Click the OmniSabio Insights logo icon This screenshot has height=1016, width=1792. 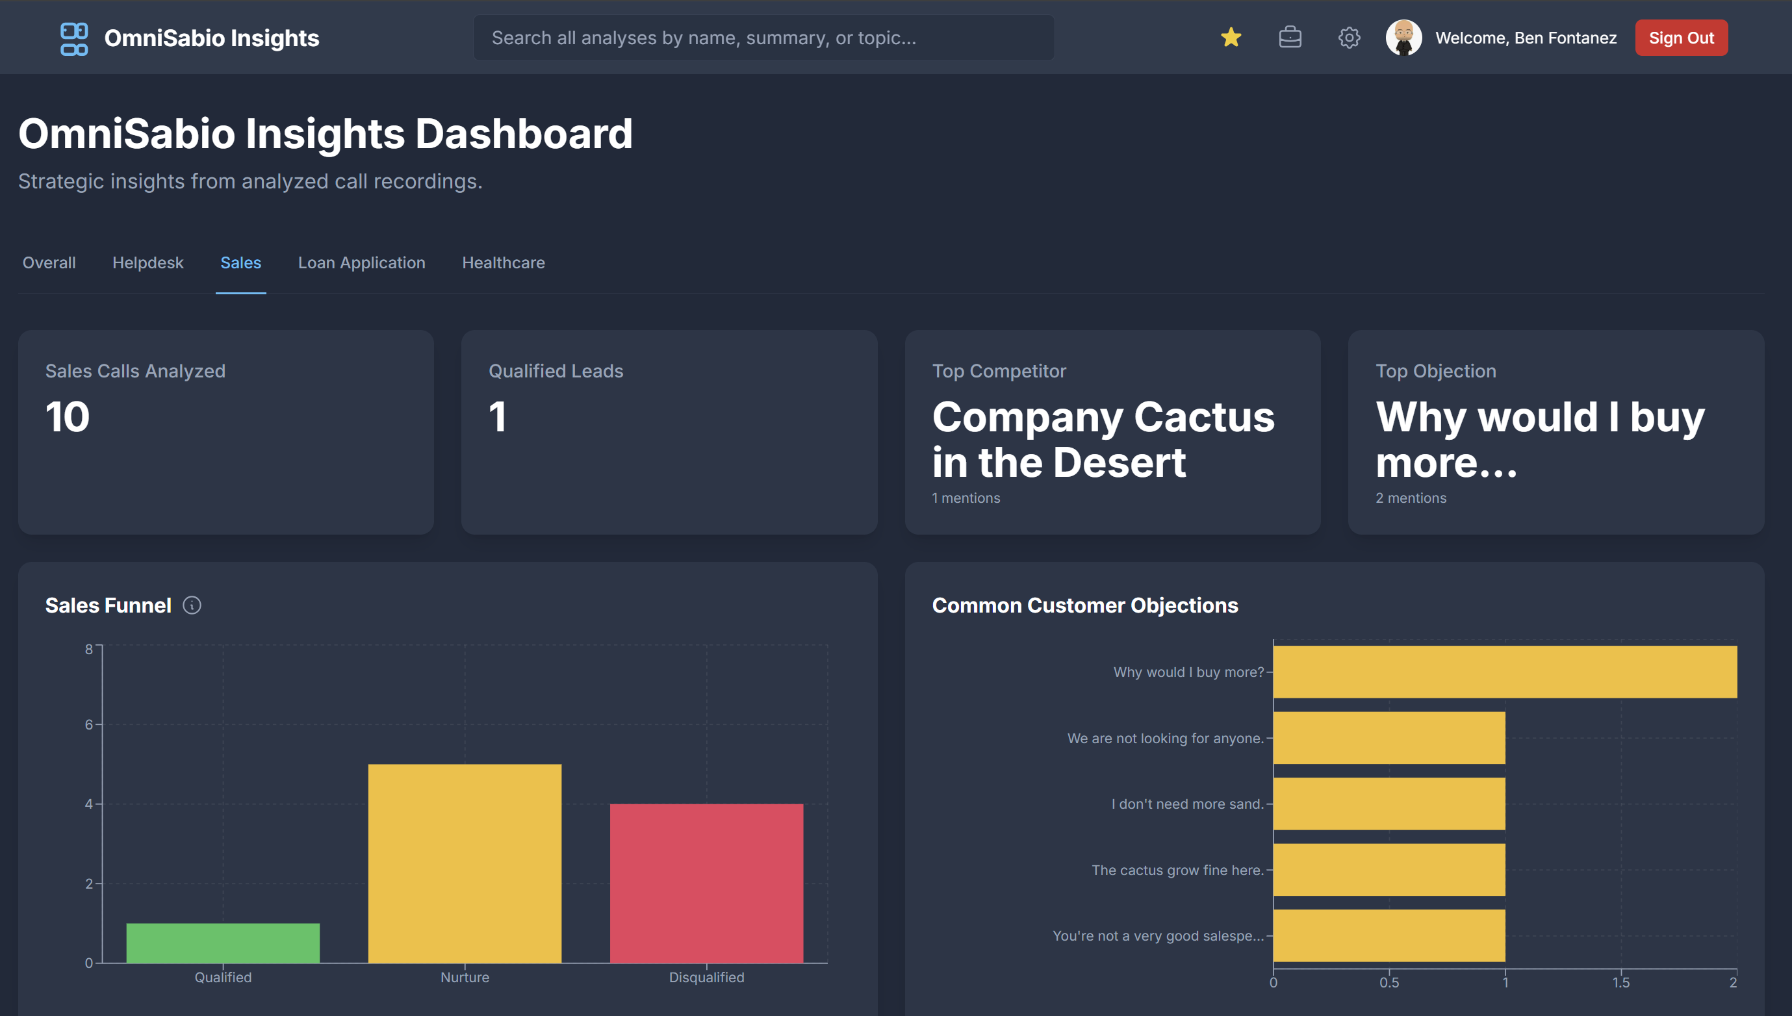click(75, 38)
